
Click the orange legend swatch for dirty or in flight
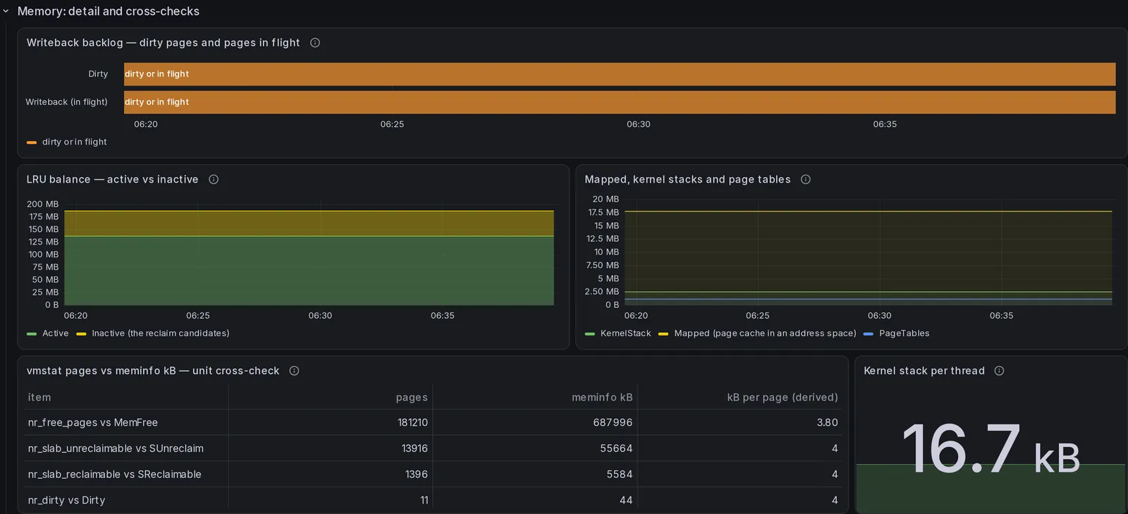pos(32,142)
